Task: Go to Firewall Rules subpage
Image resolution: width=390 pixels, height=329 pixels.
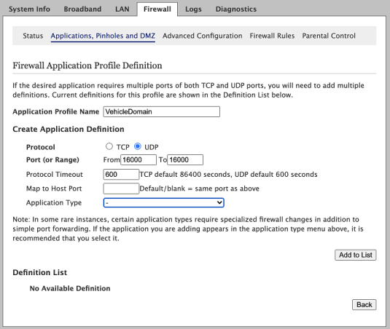Action: pyautogui.click(x=272, y=36)
